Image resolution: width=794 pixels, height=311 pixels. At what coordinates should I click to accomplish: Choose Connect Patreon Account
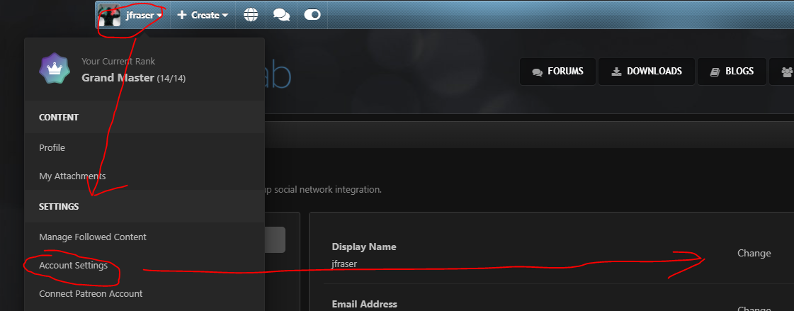[x=91, y=294]
